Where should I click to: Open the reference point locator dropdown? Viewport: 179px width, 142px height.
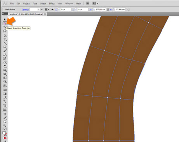pyautogui.click(x=47, y=9)
